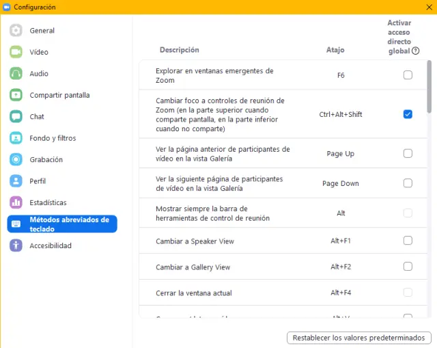This screenshot has width=437, height=348.
Task: Click the Chat bubble icon
Action: point(16,117)
